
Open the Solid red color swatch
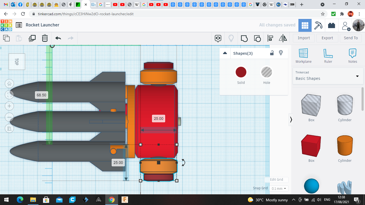[241, 72]
